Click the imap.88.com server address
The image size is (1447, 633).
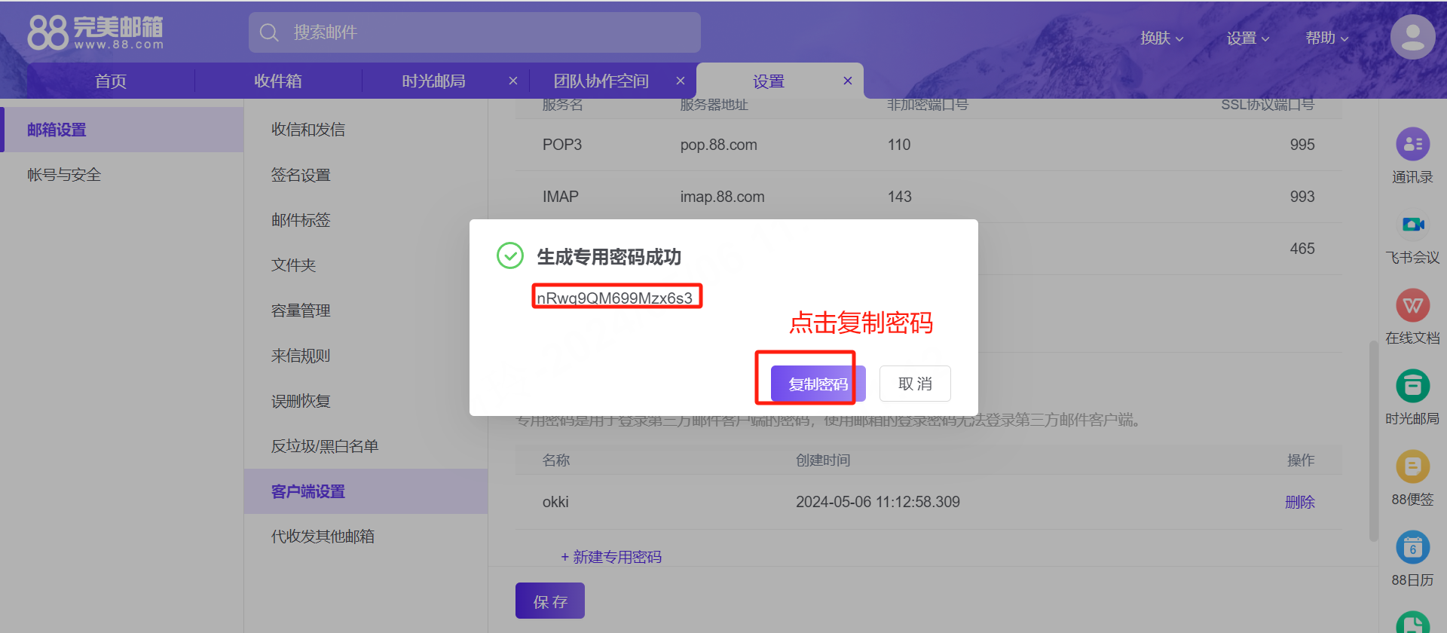pyautogui.click(x=722, y=197)
